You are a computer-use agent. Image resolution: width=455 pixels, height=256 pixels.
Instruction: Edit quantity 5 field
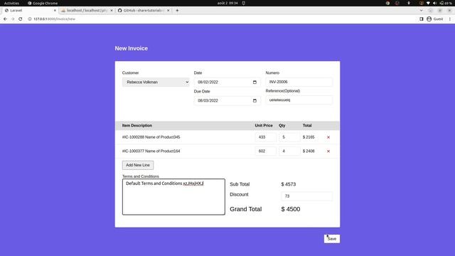[289, 137]
